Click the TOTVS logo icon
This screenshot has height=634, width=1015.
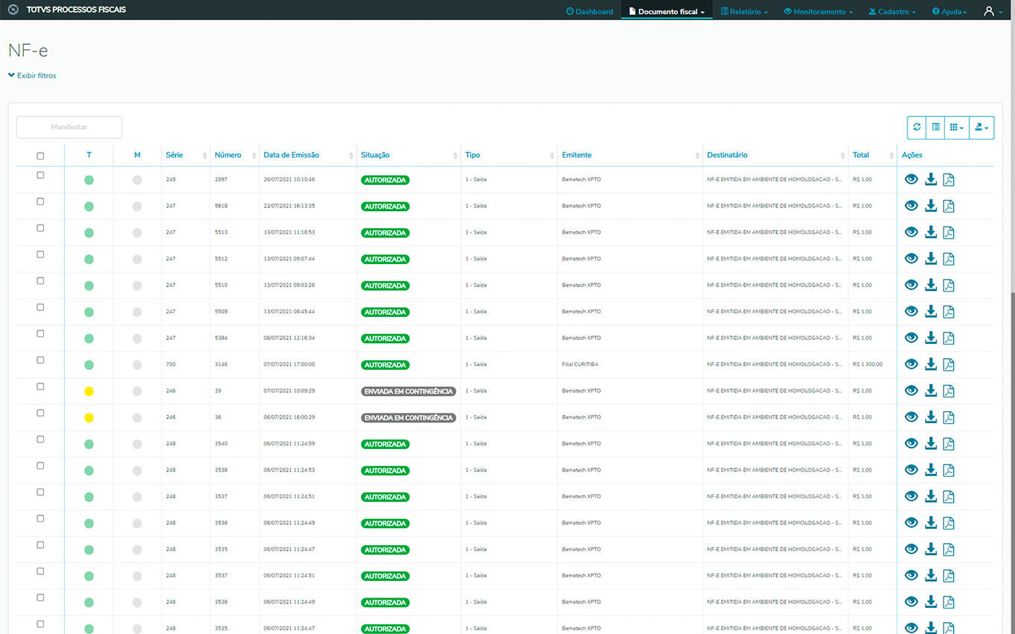click(13, 10)
